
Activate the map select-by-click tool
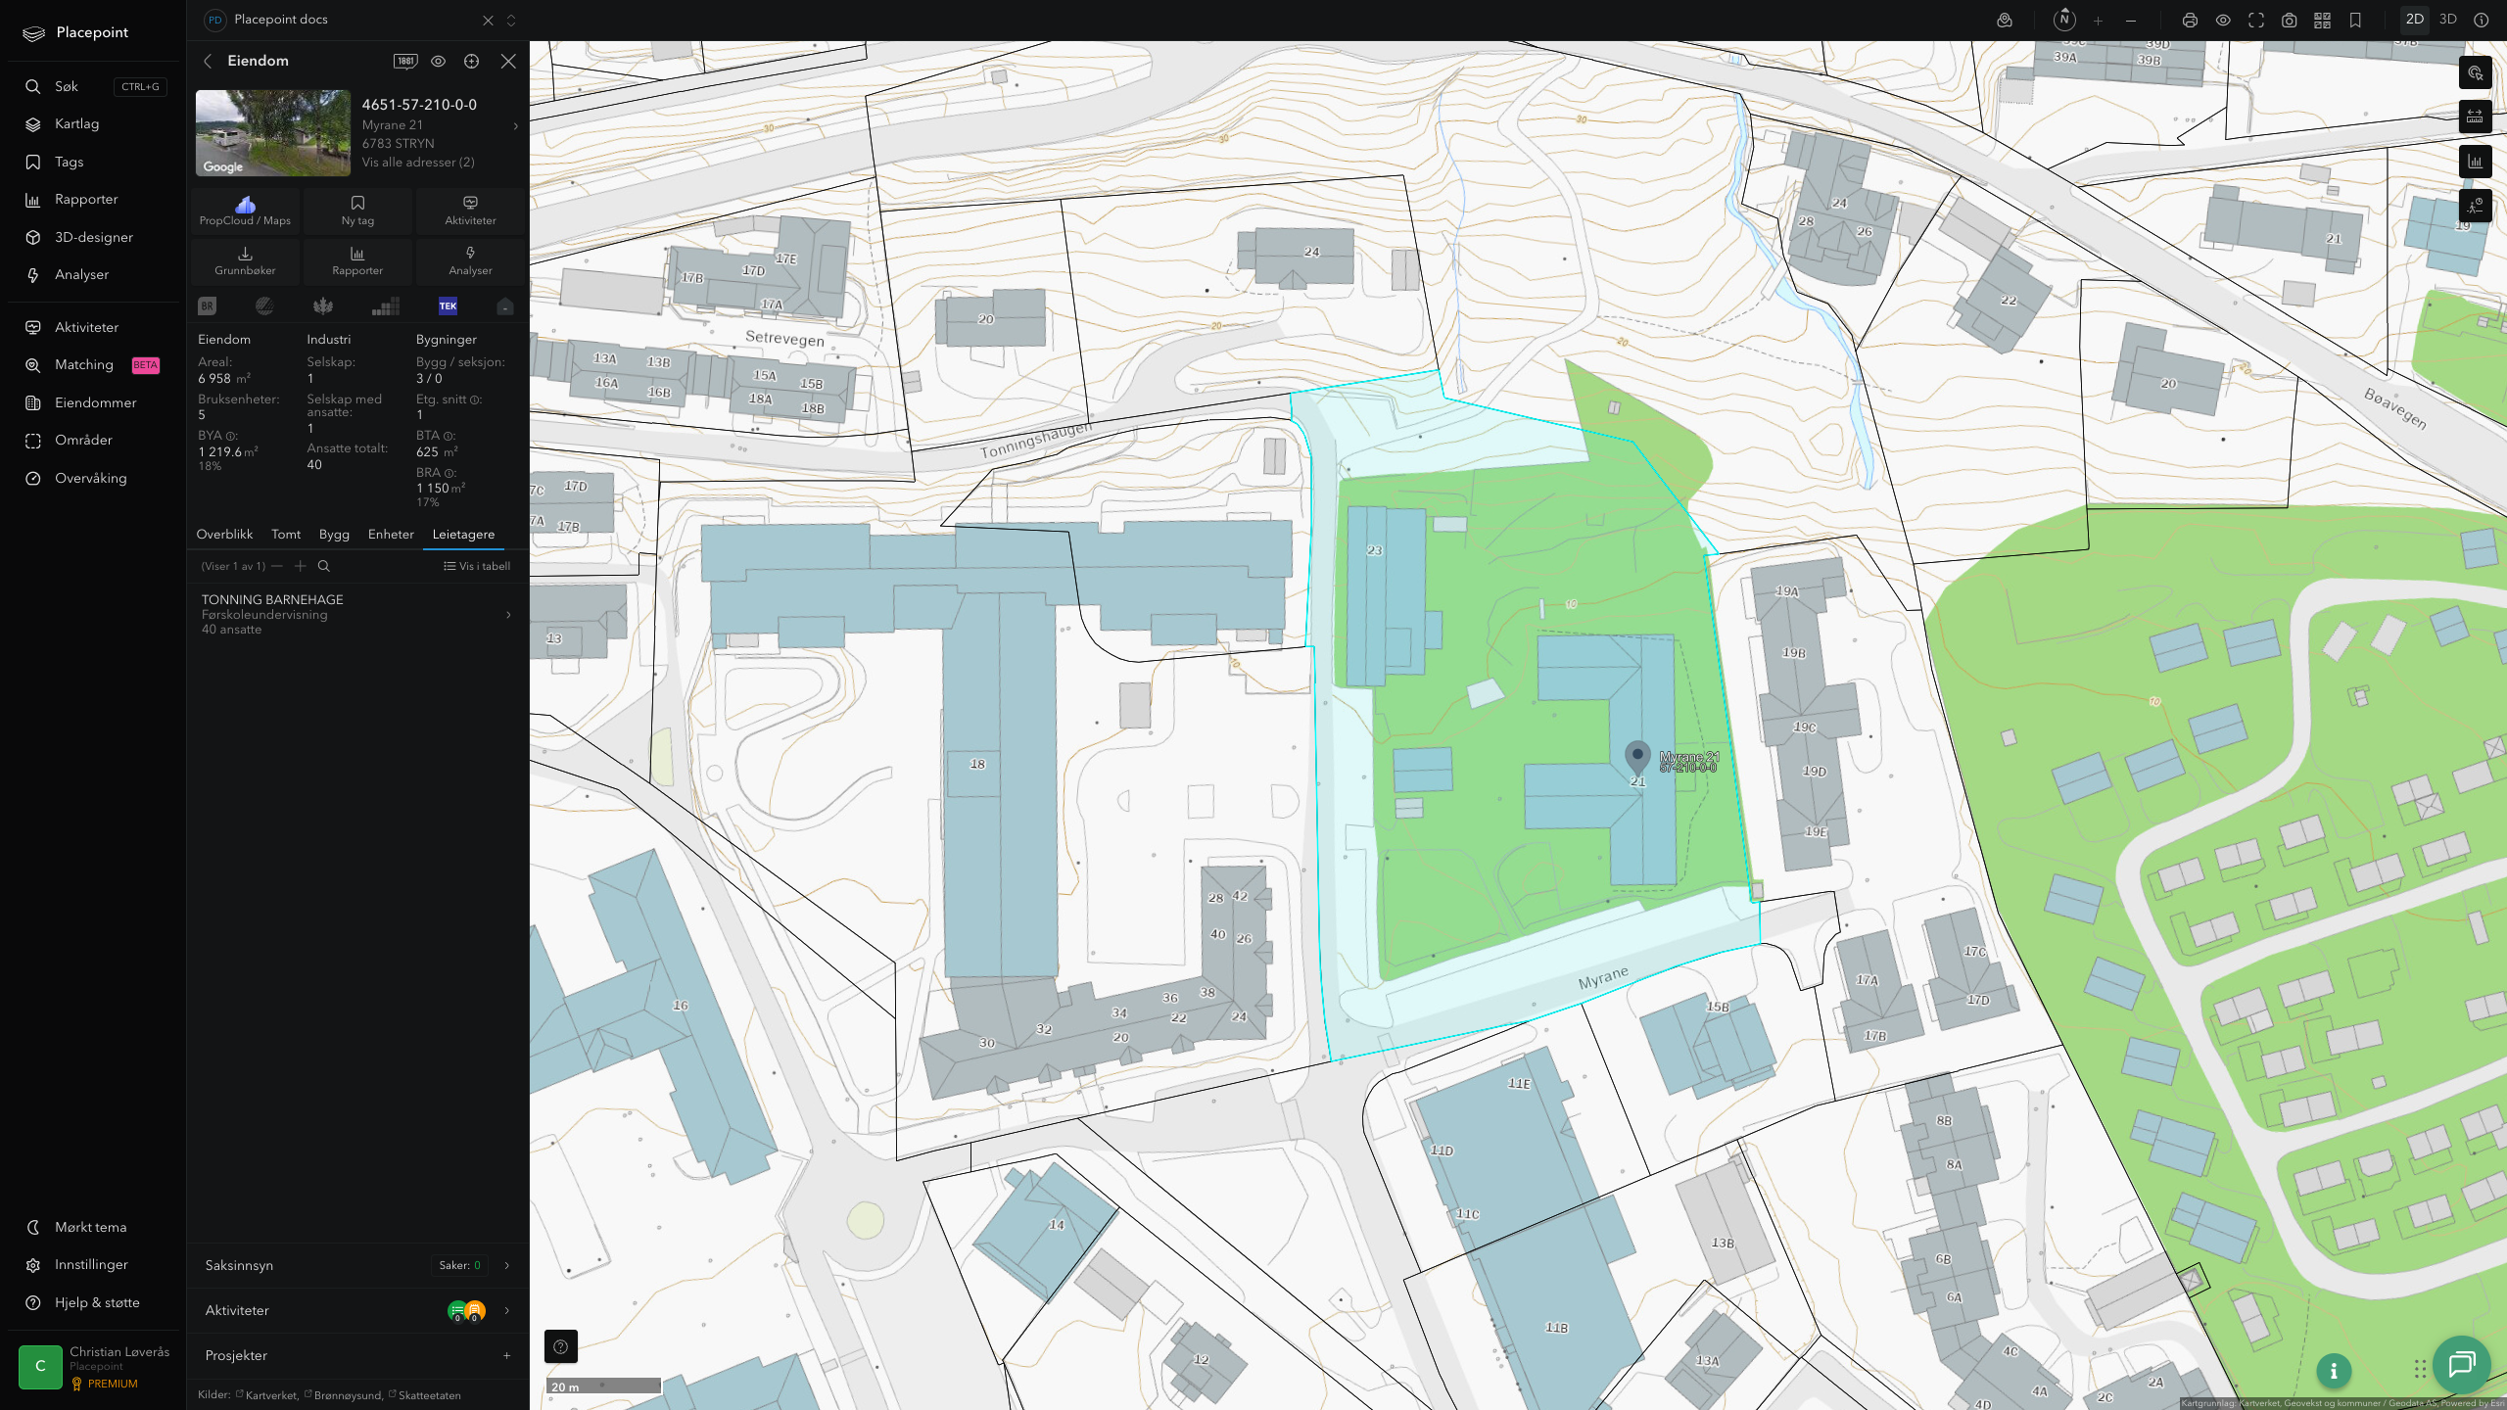coord(2475,73)
